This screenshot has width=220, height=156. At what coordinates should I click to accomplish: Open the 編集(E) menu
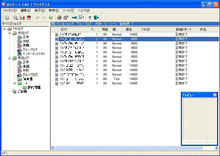coord(26,10)
